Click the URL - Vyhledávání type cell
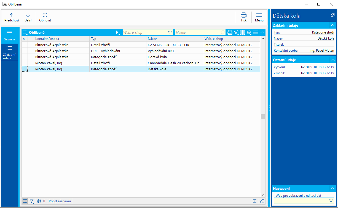The height and width of the screenshot is (208, 338). tap(117, 51)
